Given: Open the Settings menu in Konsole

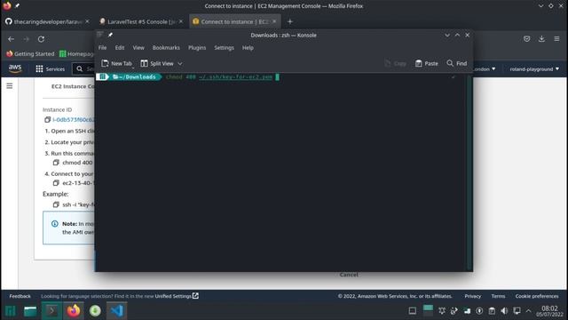Looking at the screenshot, I should point(224,48).
